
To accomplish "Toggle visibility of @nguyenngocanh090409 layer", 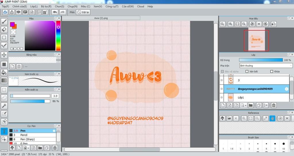I will click(222, 89).
